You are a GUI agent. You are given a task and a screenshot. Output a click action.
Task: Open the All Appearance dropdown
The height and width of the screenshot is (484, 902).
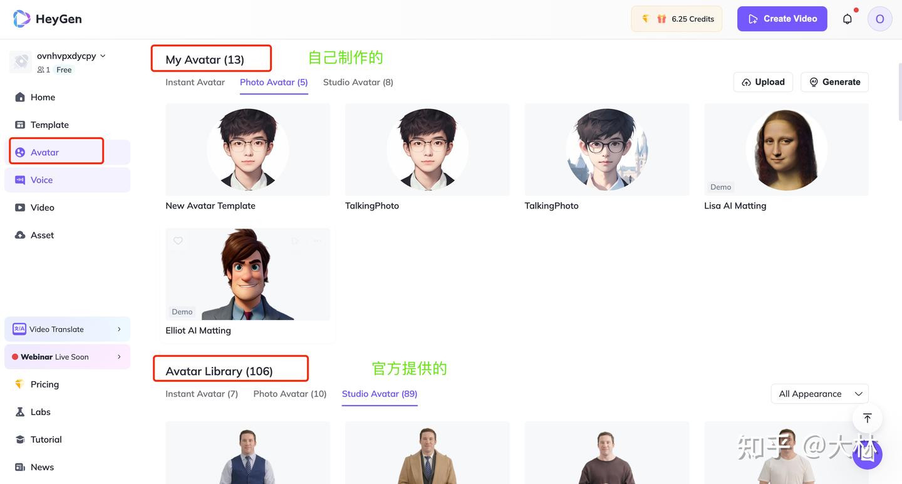click(819, 393)
